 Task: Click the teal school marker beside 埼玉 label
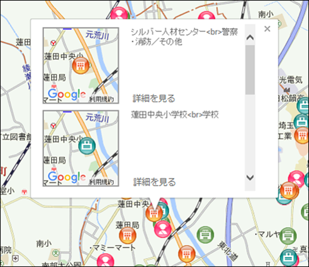point(301,122)
